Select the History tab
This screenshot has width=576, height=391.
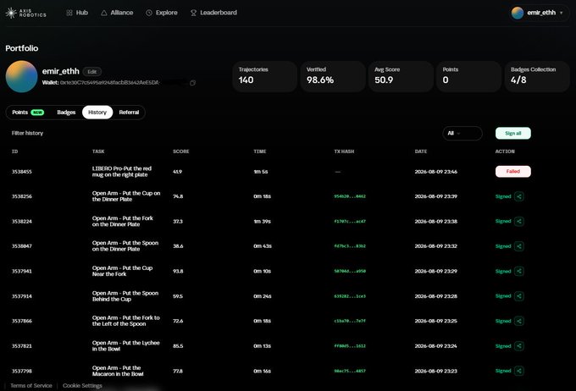pyautogui.click(x=97, y=113)
